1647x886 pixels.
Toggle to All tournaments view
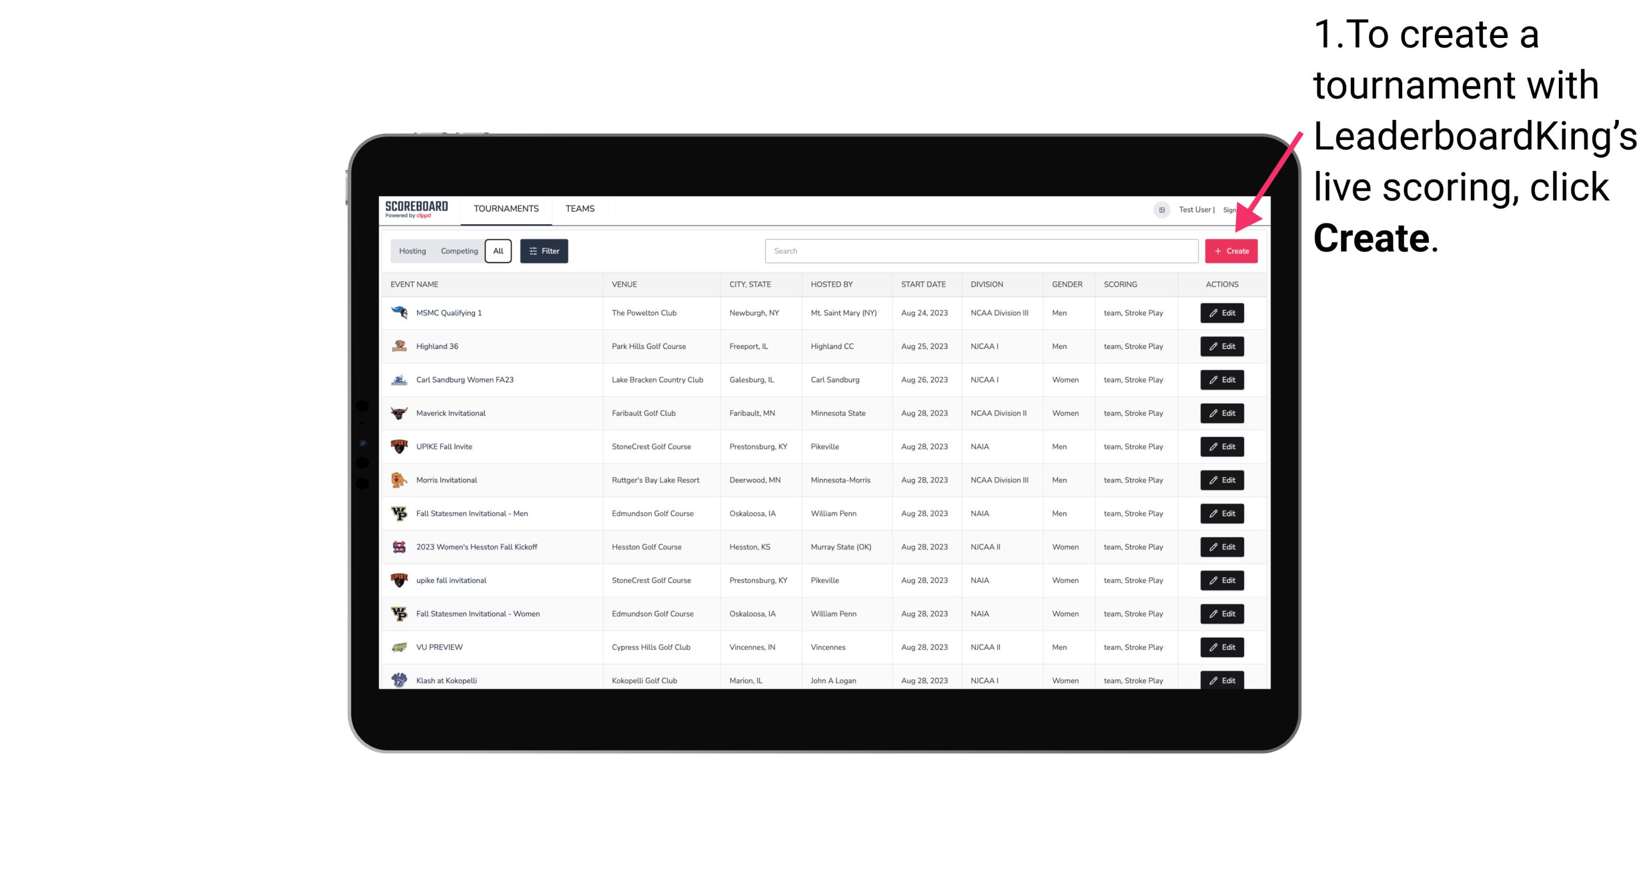(x=497, y=251)
